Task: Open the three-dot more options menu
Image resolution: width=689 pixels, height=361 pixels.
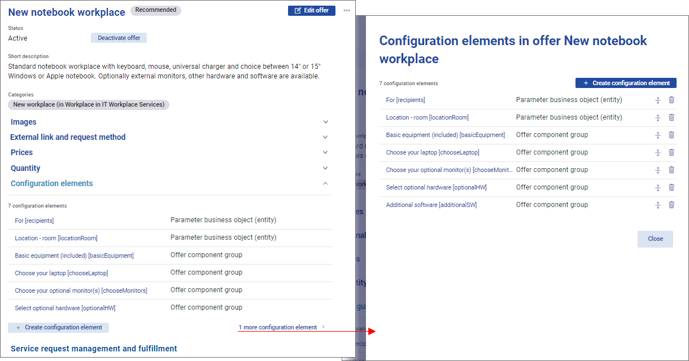Action: (347, 11)
